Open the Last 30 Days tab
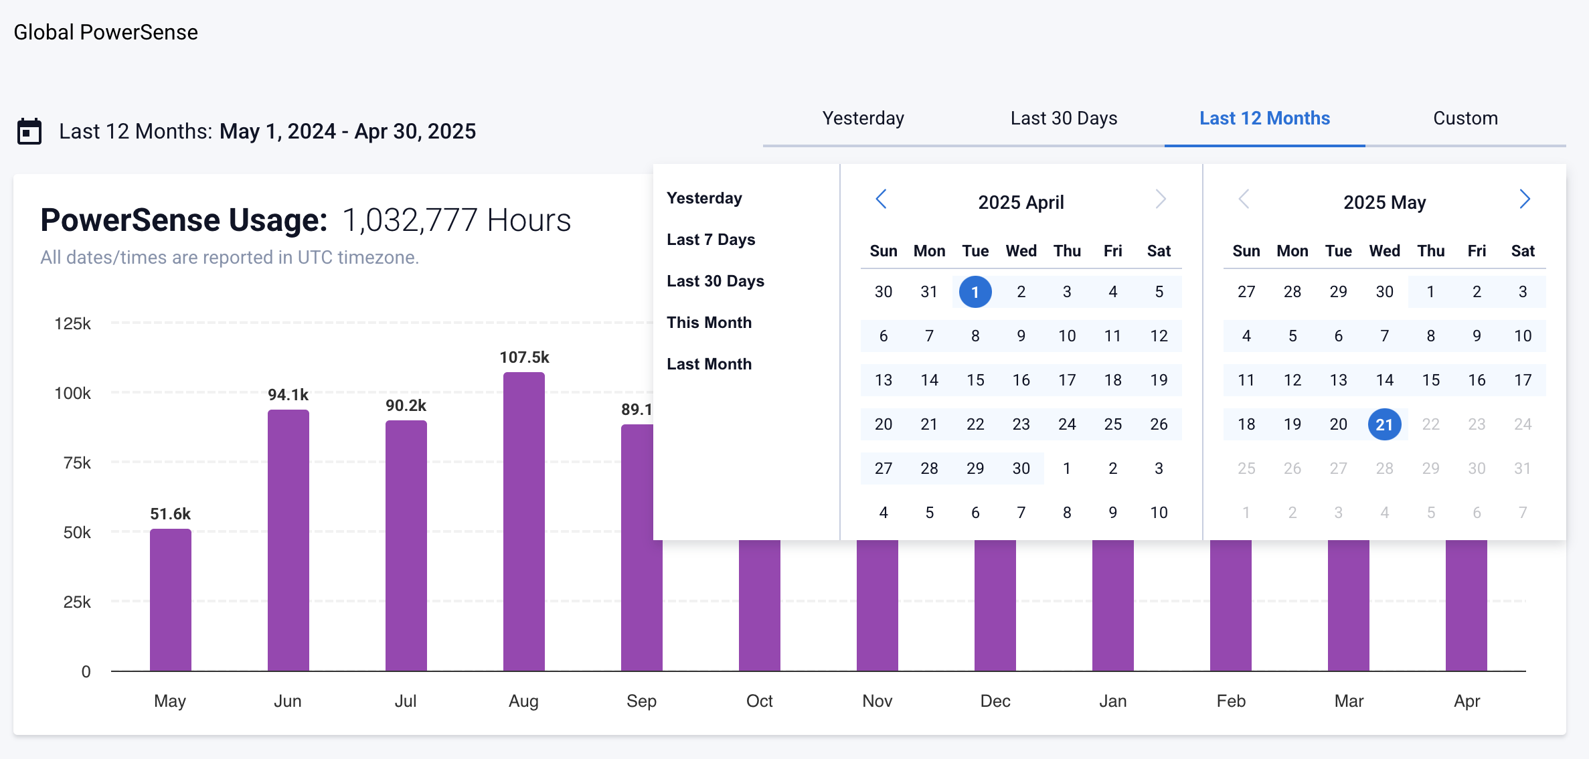The image size is (1589, 759). point(1064,118)
